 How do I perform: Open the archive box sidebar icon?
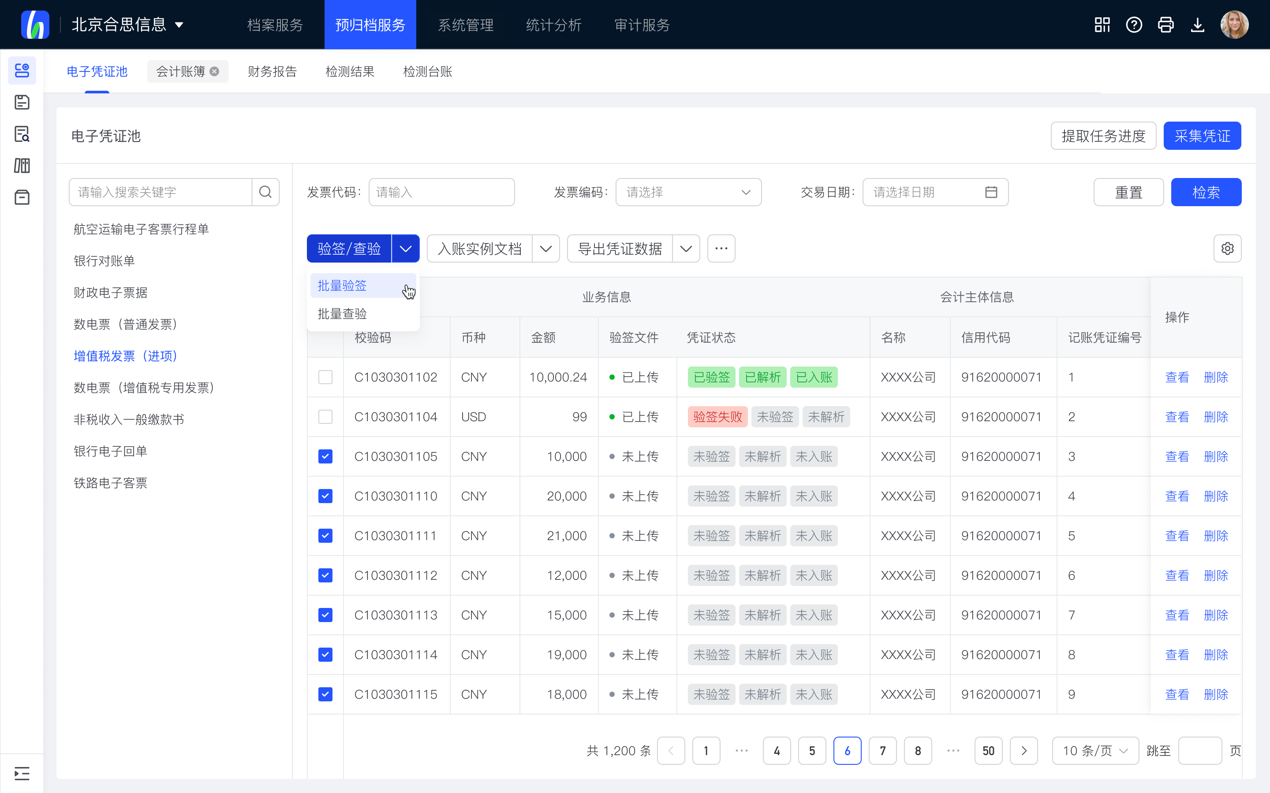click(22, 197)
